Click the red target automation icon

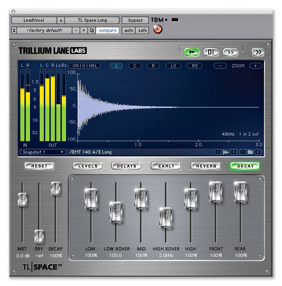pyautogui.click(x=157, y=30)
